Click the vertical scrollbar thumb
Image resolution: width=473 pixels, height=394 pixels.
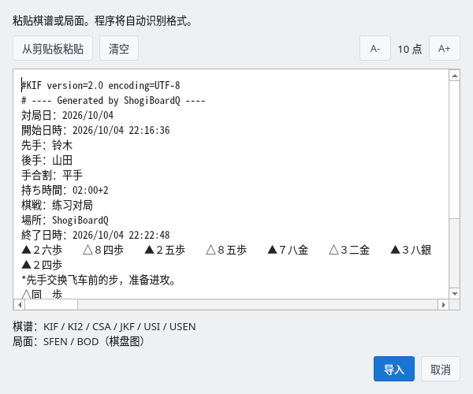point(454,150)
